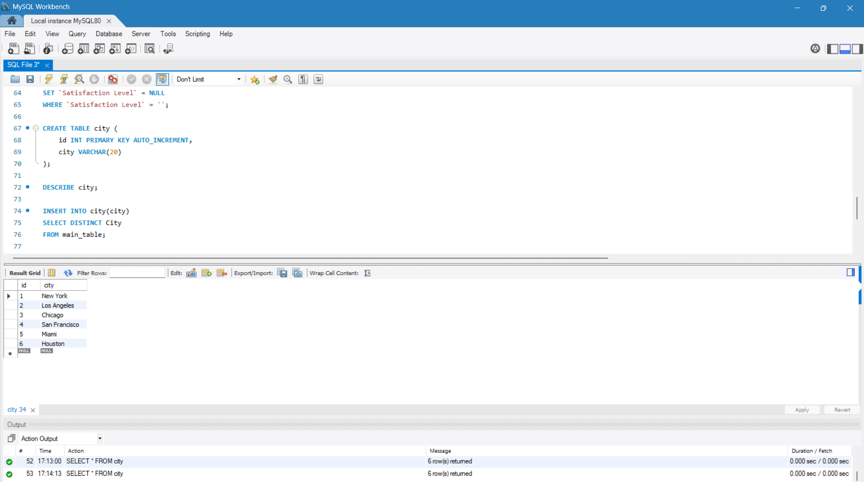This screenshot has height=482, width=864.
Task: Open the schema inspector icon
Action: [x=48, y=49]
